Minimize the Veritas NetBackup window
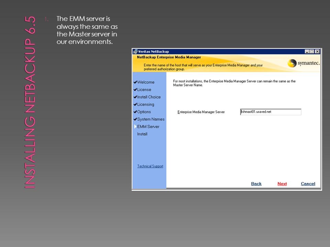The image size is (330, 247). (x=307, y=51)
